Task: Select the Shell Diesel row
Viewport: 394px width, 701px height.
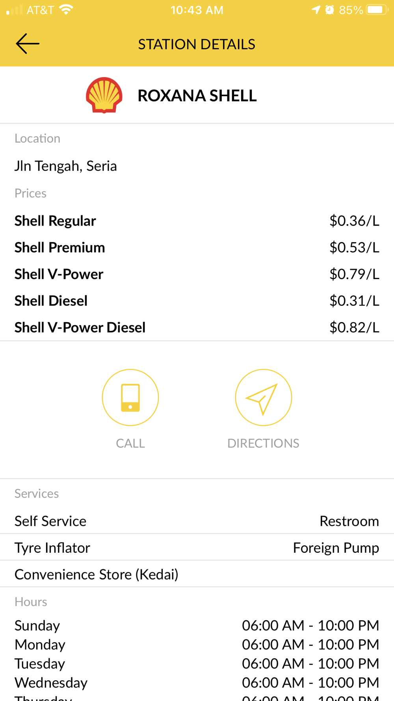Action: click(x=197, y=301)
